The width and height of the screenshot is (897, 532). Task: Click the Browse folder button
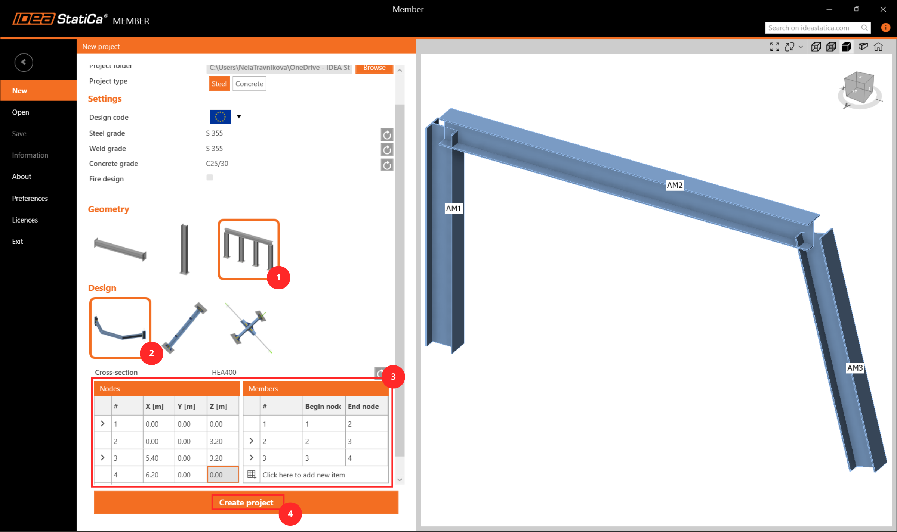tap(374, 68)
